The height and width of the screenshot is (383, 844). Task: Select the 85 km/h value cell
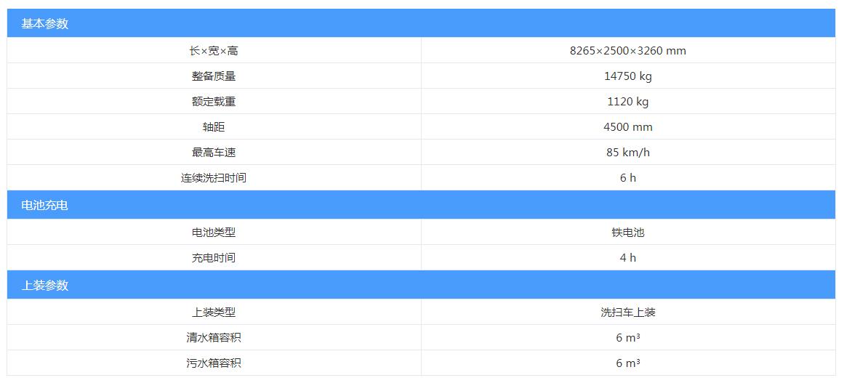pyautogui.click(x=628, y=152)
